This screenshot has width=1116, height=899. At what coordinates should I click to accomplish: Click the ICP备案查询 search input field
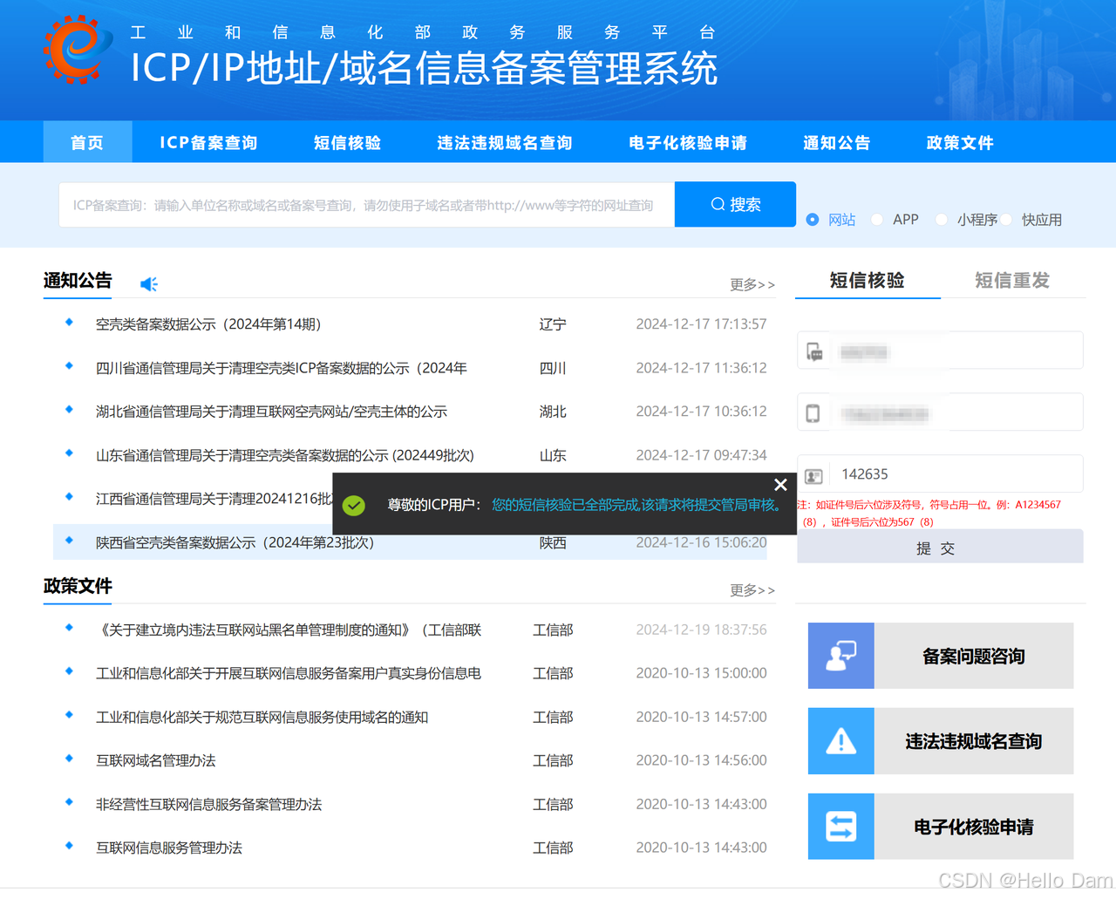coord(366,204)
